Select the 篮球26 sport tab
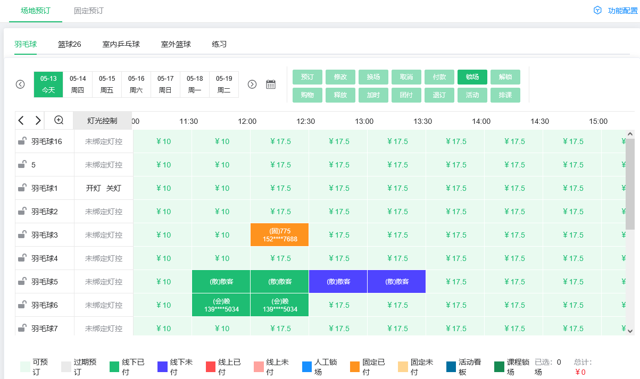This screenshot has height=379, width=640. pos(70,44)
